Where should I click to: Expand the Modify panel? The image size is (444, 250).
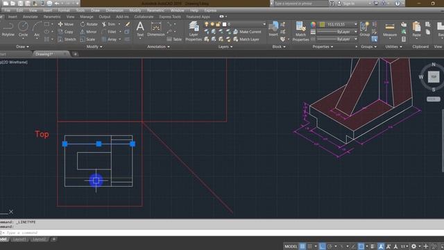point(94,47)
